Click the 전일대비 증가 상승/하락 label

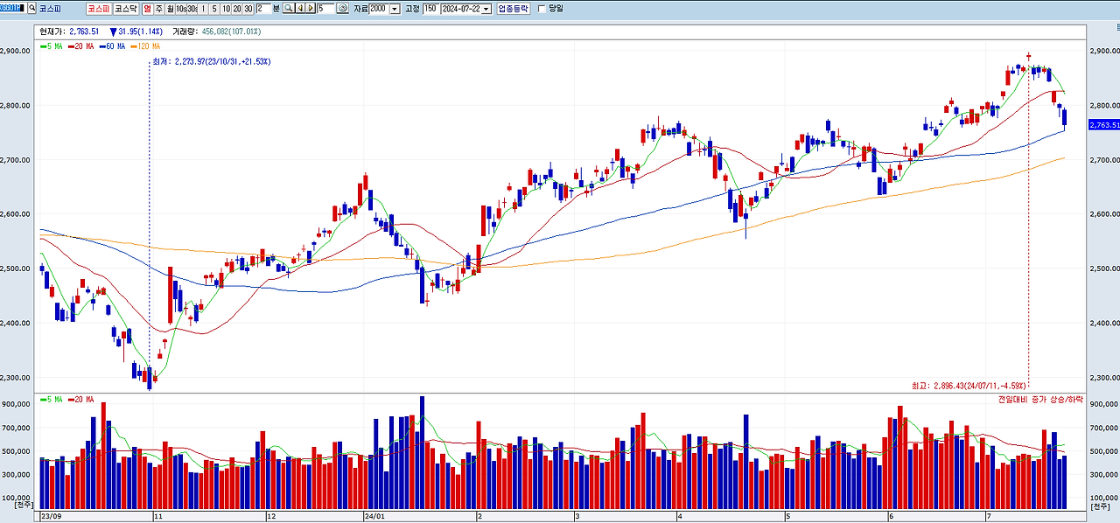coord(1039,399)
